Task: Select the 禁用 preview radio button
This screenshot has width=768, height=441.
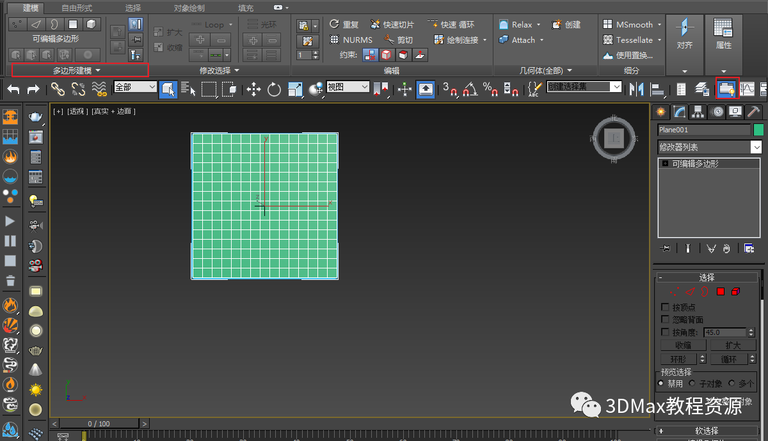Action: pos(661,383)
